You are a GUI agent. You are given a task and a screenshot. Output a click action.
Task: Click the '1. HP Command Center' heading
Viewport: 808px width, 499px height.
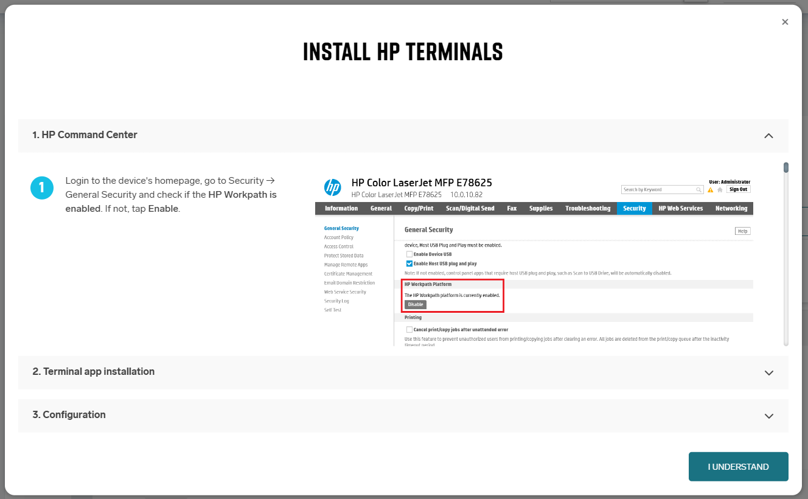(x=85, y=135)
